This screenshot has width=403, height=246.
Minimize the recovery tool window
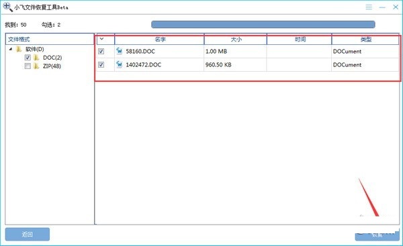pyautogui.click(x=382, y=7)
